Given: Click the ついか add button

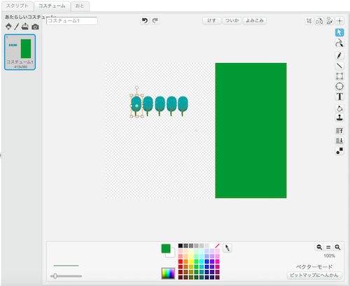Looking at the screenshot, I should click(x=232, y=20).
